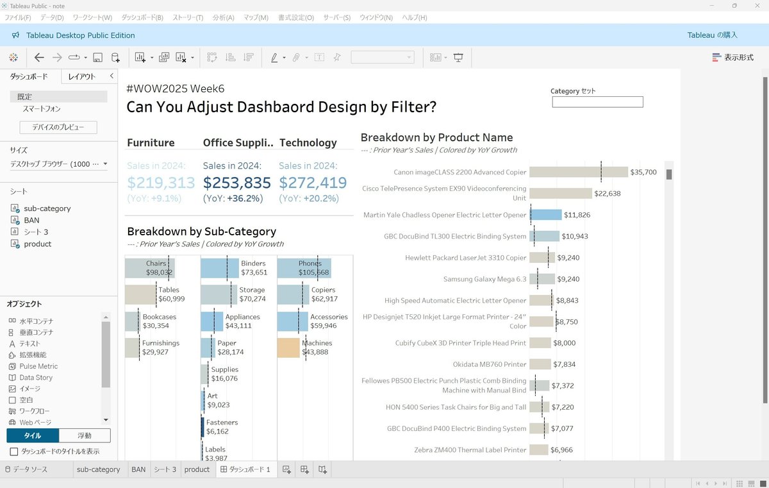Select the BAN sheet in Sheets list
The image size is (769, 488).
click(x=31, y=220)
